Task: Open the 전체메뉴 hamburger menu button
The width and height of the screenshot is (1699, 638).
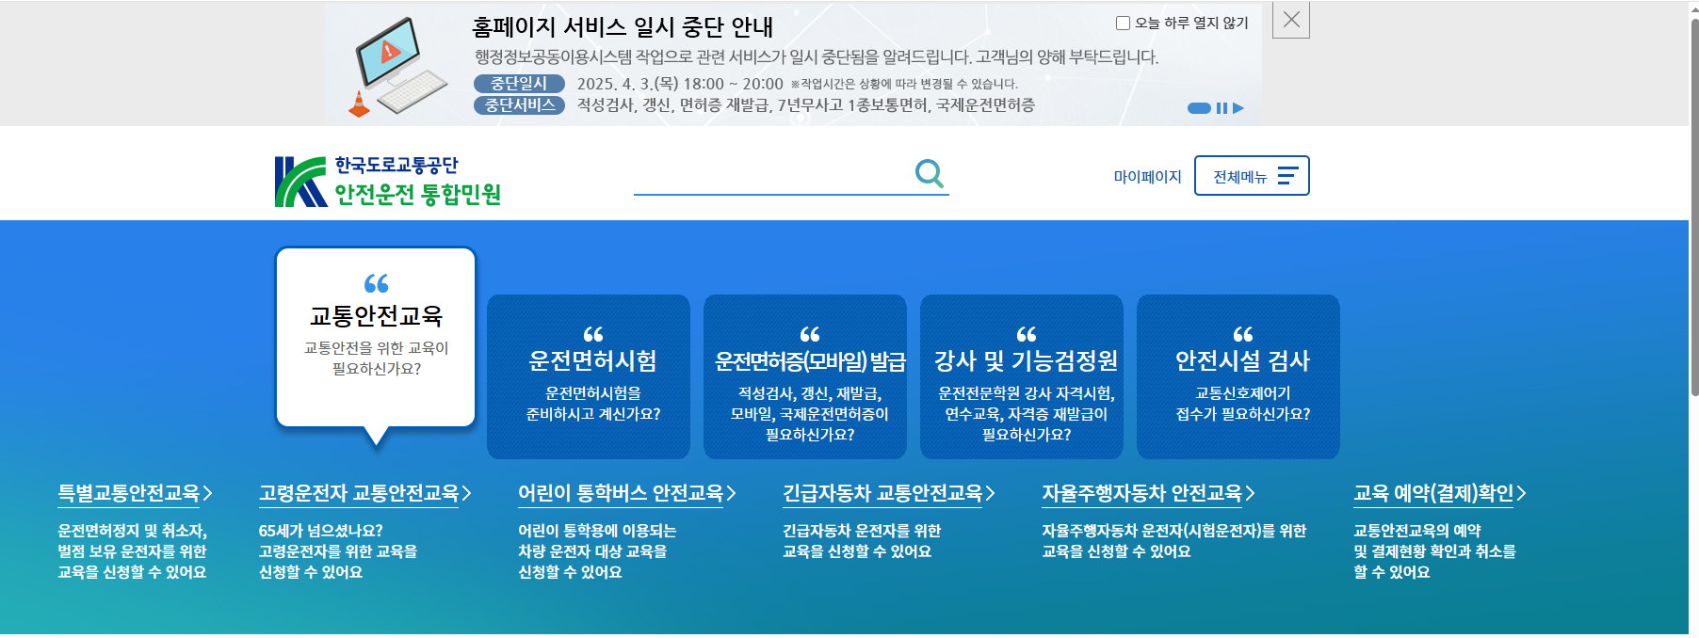Action: [x=1252, y=176]
